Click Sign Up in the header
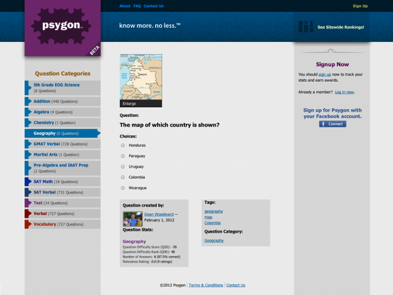This screenshot has height=295, width=393. (360, 6)
